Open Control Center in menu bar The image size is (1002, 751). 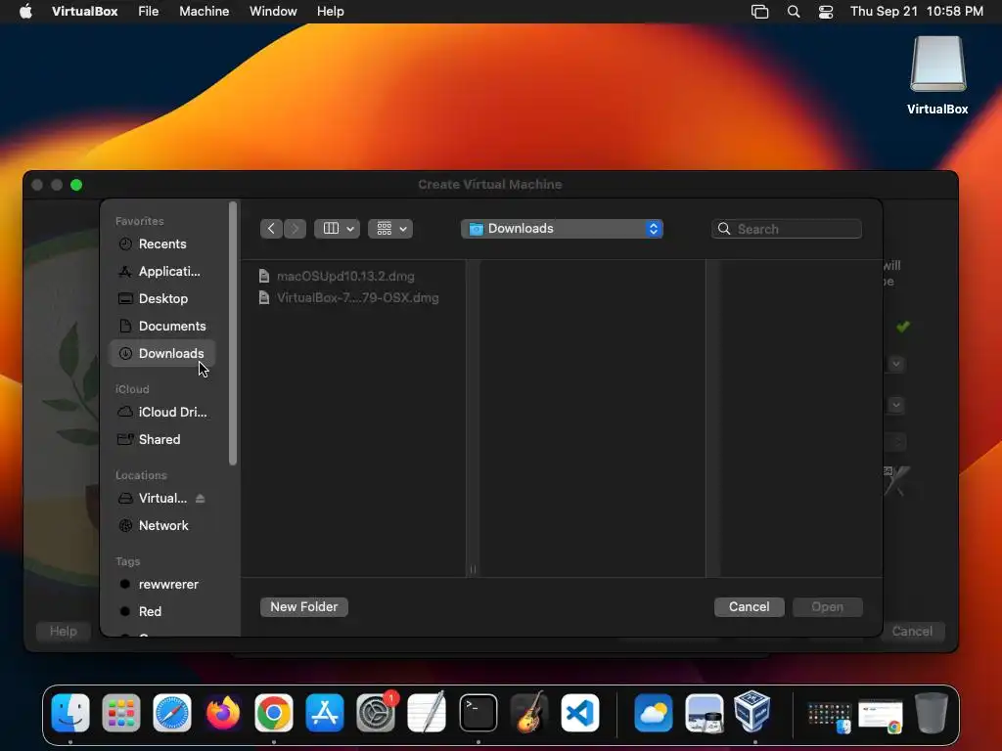(826, 12)
